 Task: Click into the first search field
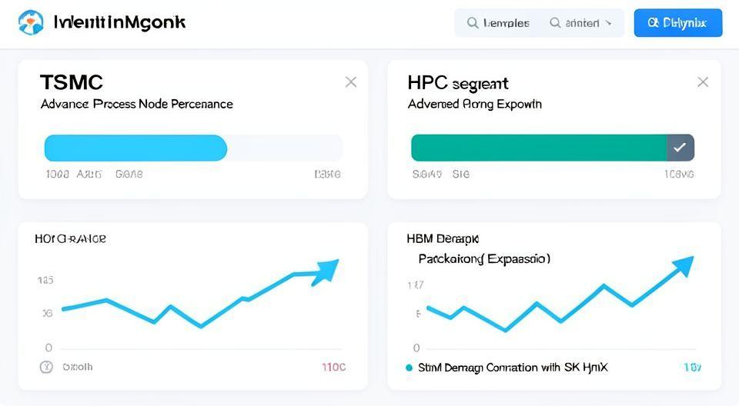pos(506,23)
